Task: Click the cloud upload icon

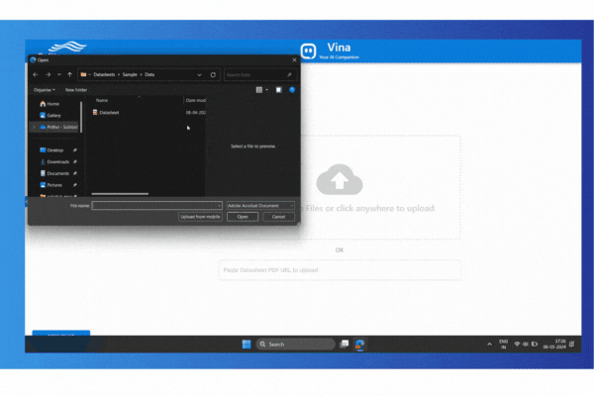Action: point(339,180)
